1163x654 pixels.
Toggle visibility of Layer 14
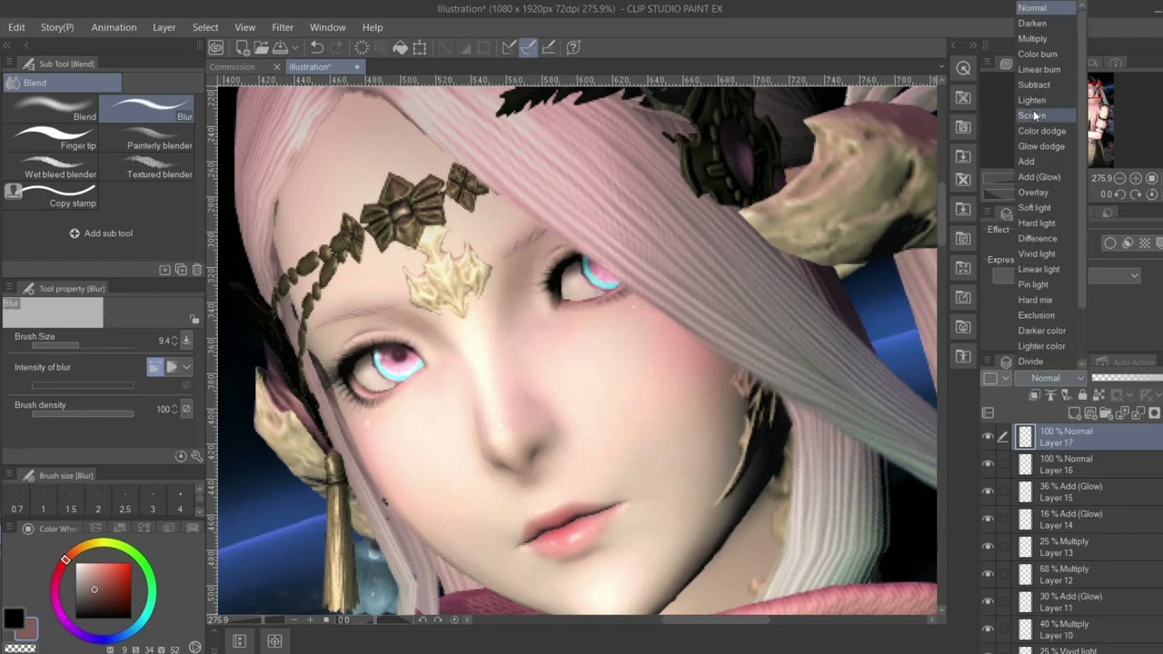[x=988, y=520]
